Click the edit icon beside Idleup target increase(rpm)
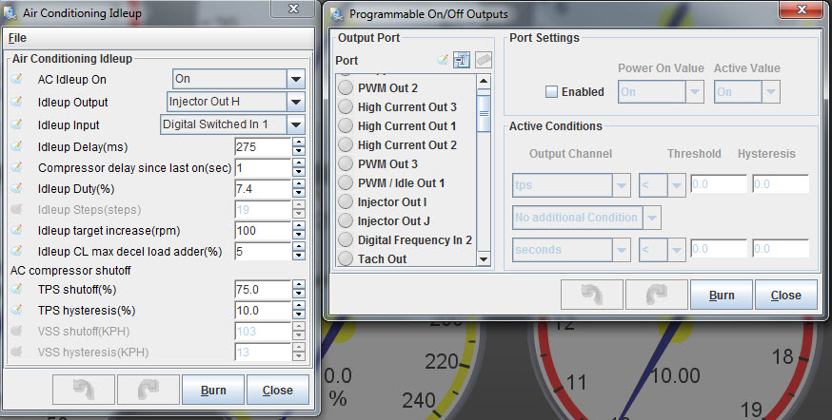Image resolution: width=832 pixels, height=420 pixels. pos(16,231)
